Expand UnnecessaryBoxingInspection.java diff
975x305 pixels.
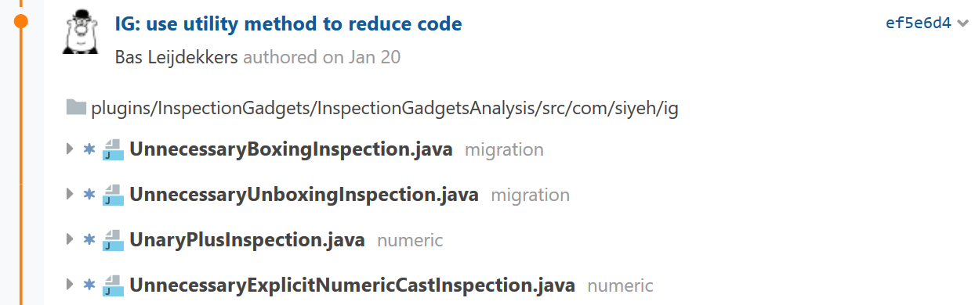point(71,149)
